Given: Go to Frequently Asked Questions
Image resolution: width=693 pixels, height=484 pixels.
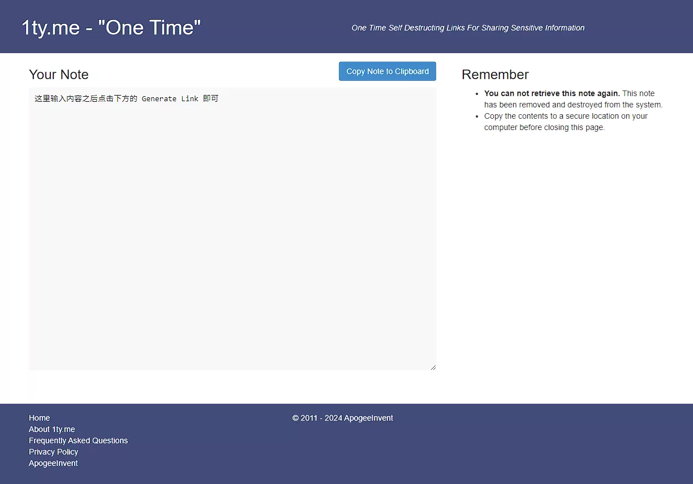Looking at the screenshot, I should tap(78, 440).
